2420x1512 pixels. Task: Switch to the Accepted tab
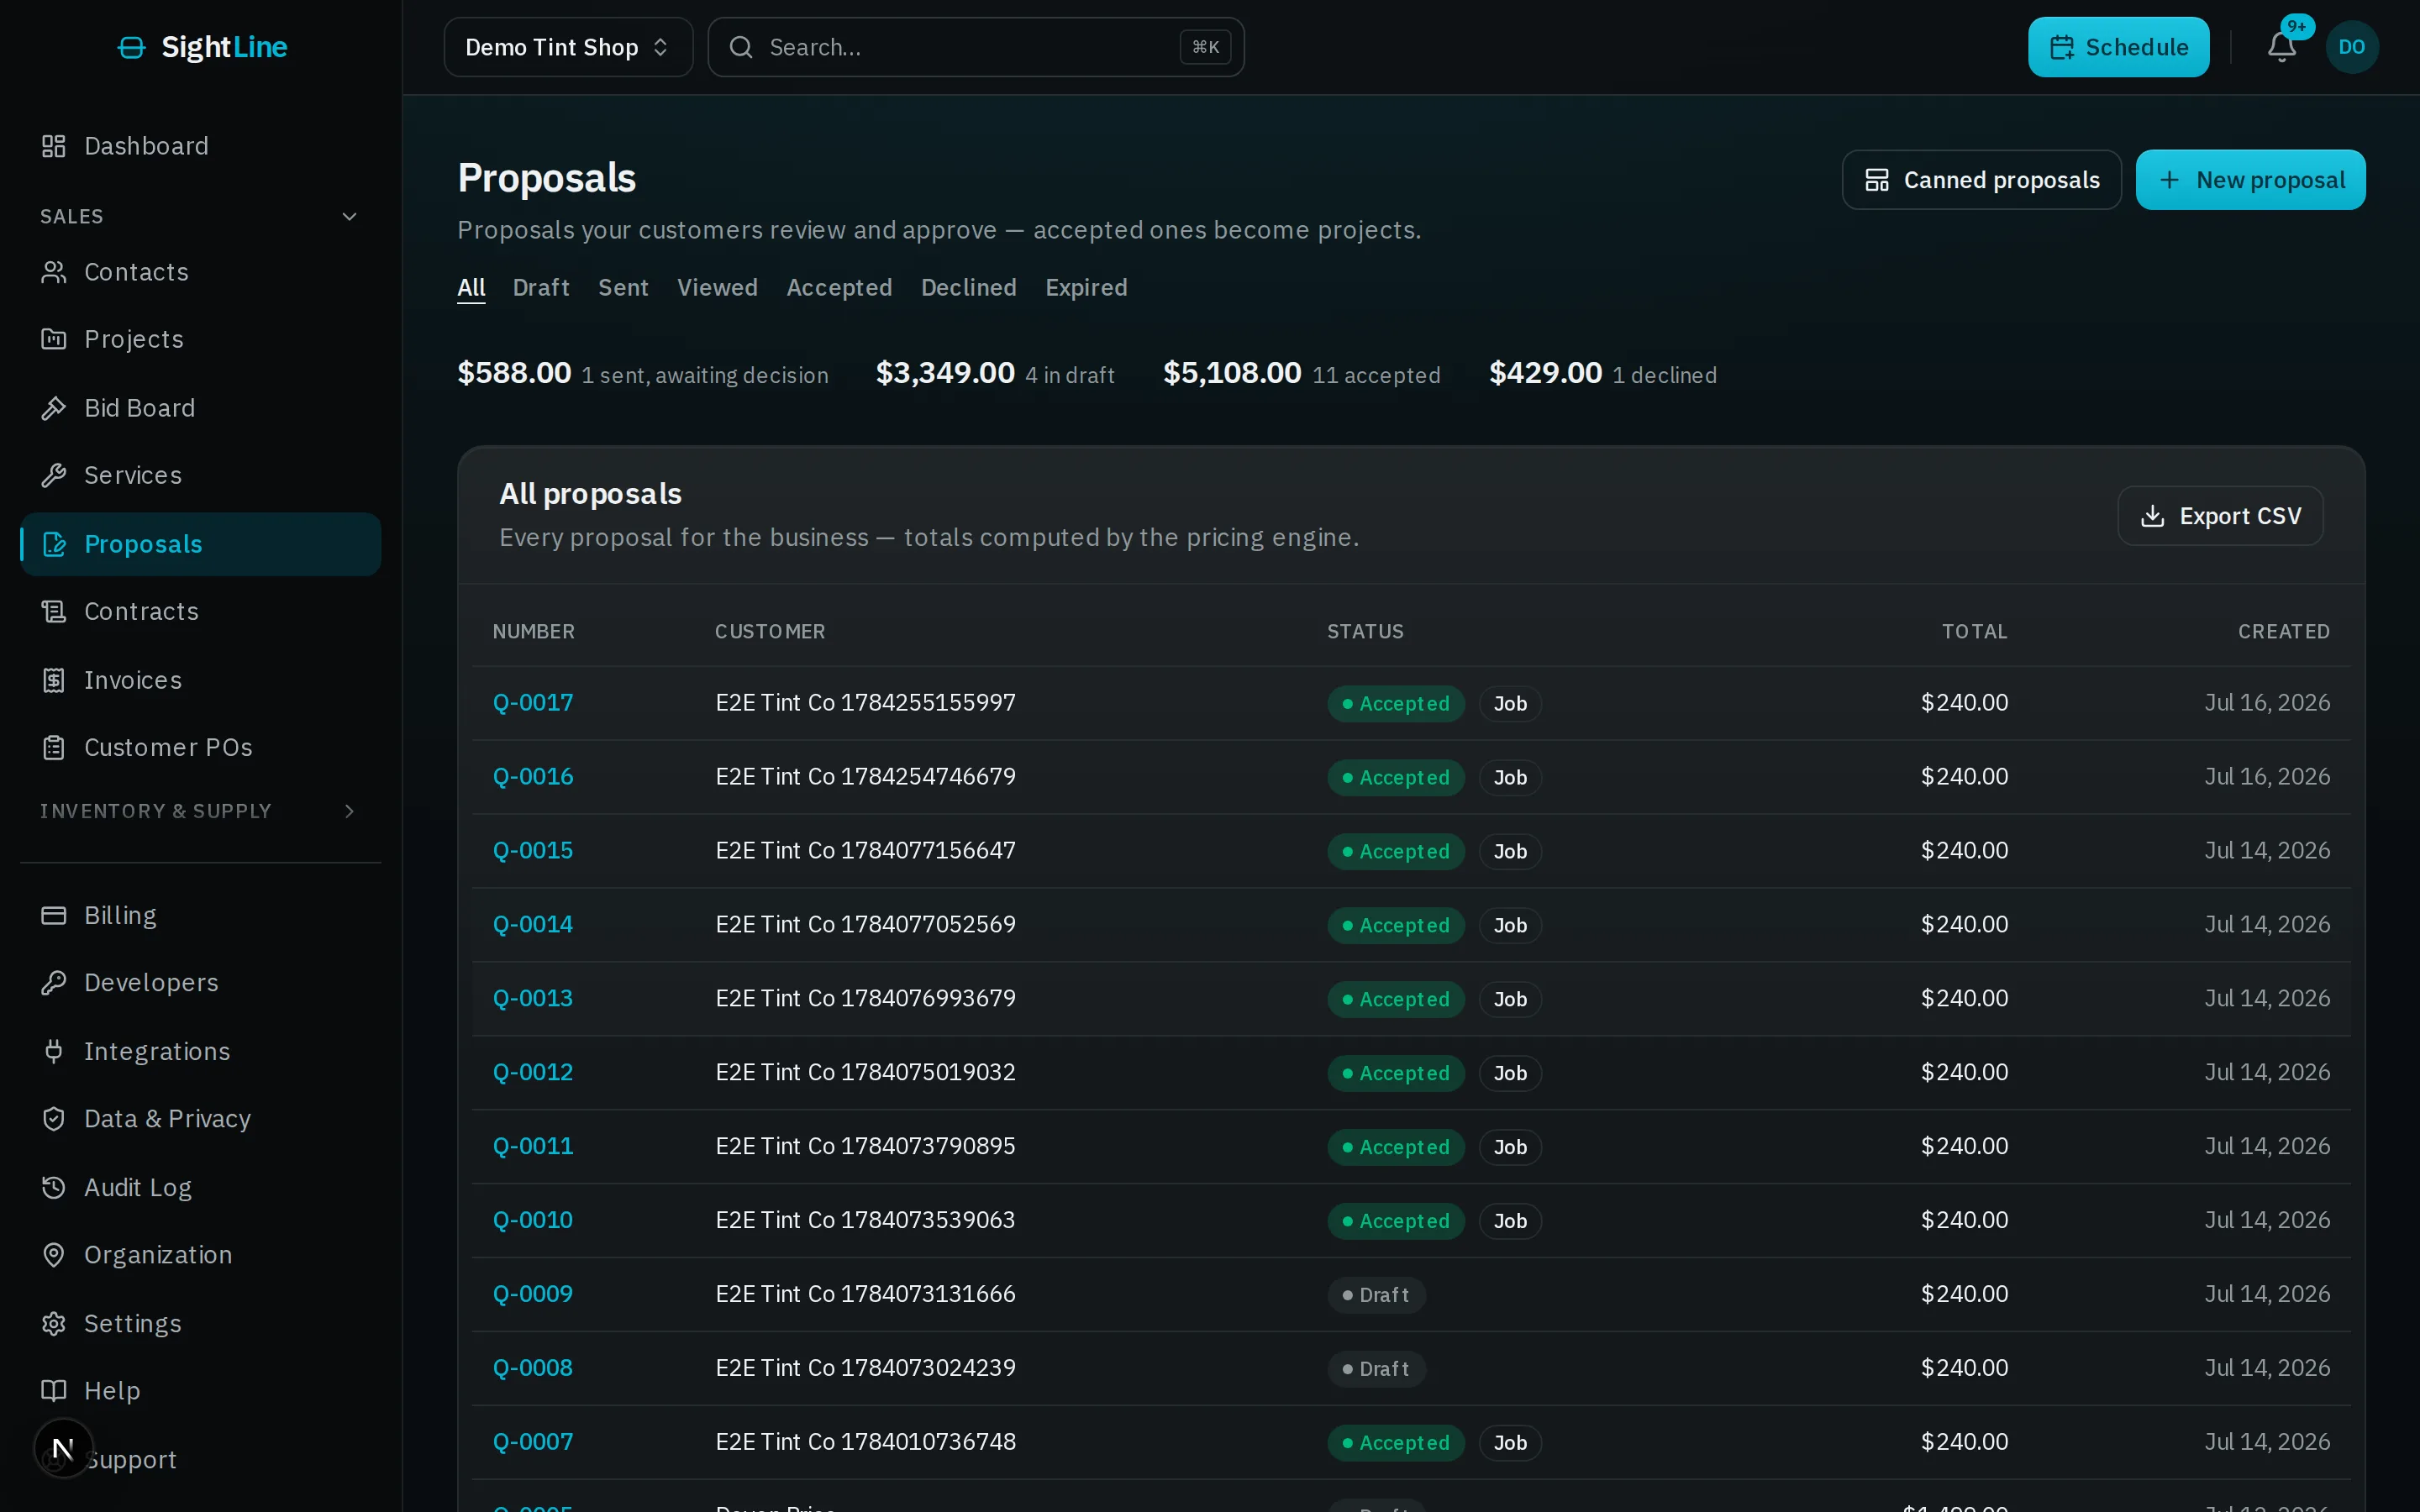(839, 288)
